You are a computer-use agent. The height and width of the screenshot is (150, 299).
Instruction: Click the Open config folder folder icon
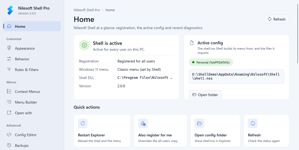tap(199, 123)
